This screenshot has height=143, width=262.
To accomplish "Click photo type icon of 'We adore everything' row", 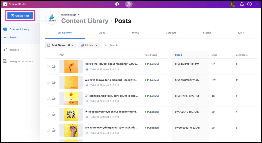I will pos(53,130).
